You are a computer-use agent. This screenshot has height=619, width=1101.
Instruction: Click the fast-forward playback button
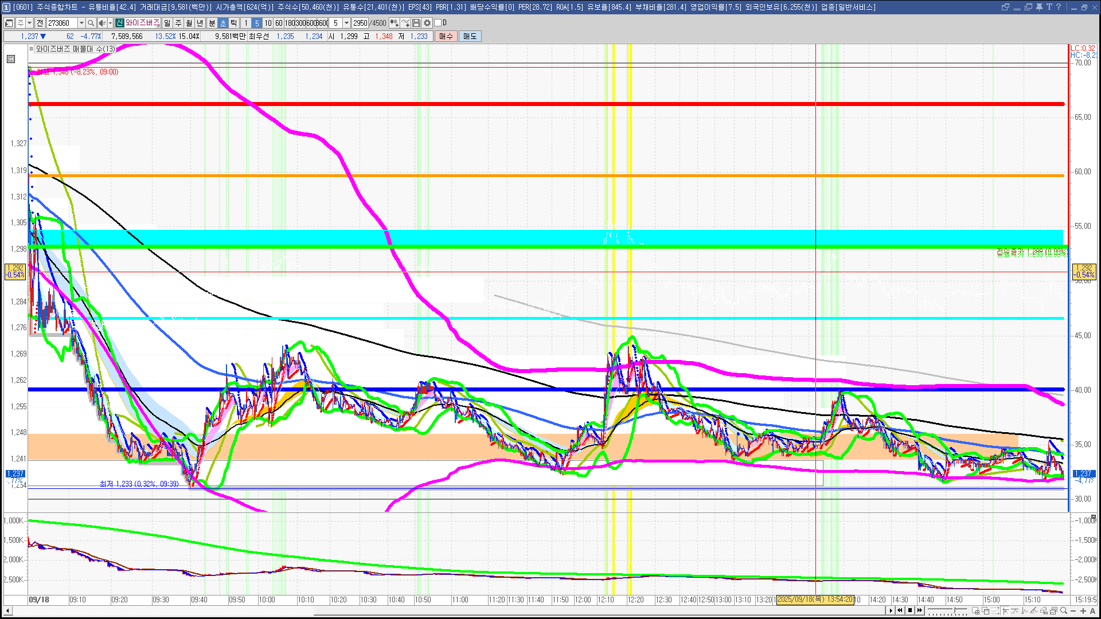click(920, 610)
